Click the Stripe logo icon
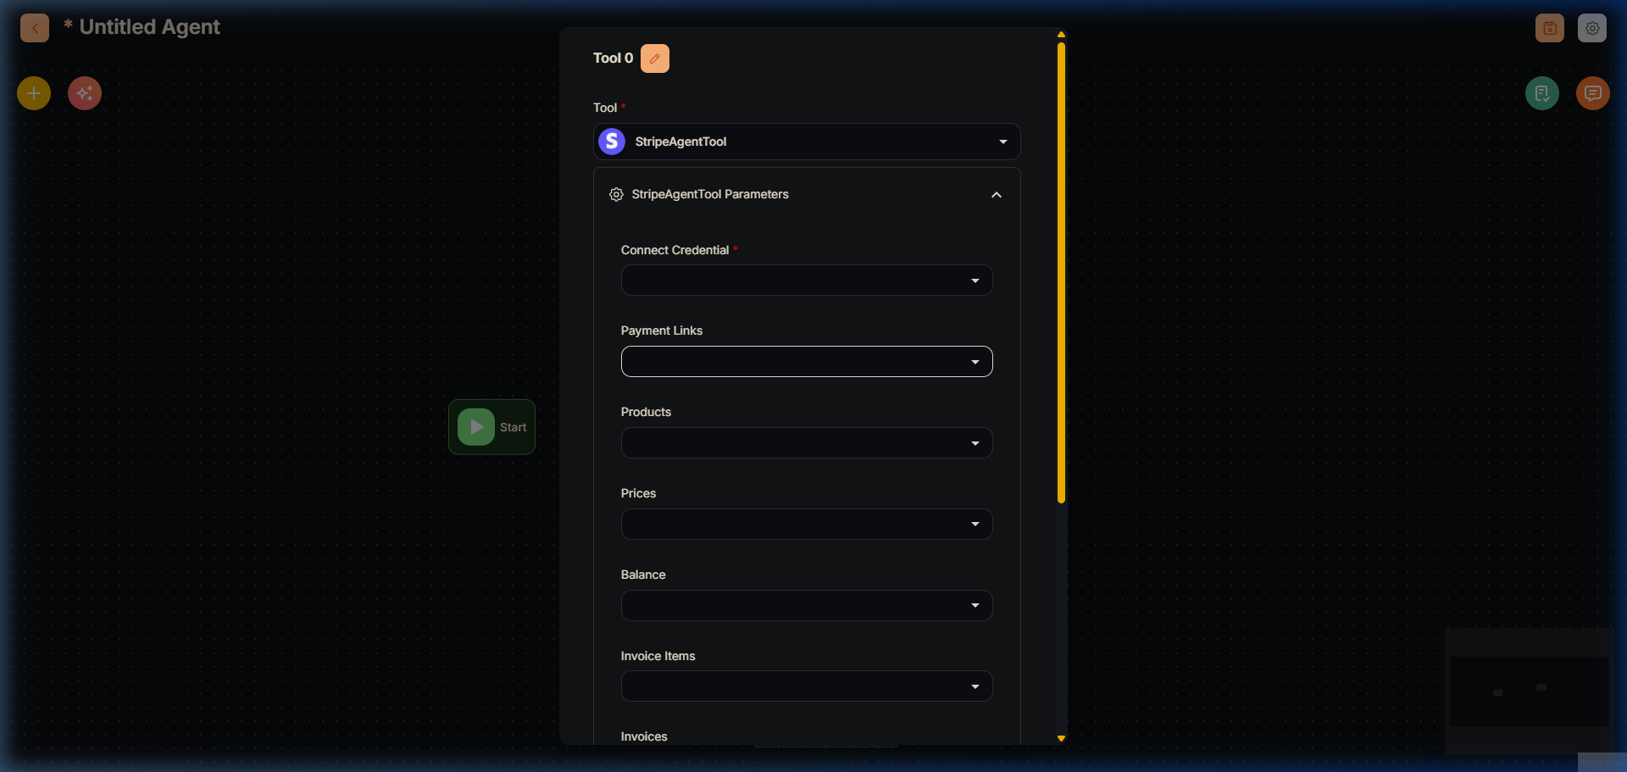The width and height of the screenshot is (1627, 772). pyautogui.click(x=612, y=142)
